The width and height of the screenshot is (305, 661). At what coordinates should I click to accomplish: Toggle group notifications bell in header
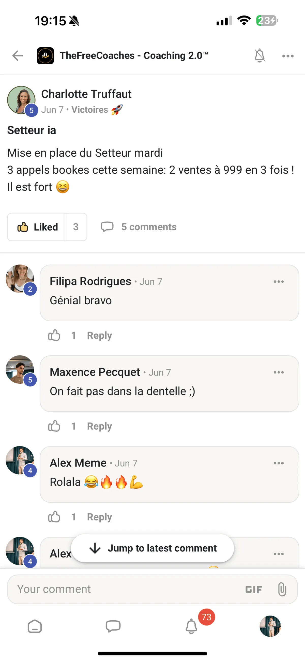(259, 56)
